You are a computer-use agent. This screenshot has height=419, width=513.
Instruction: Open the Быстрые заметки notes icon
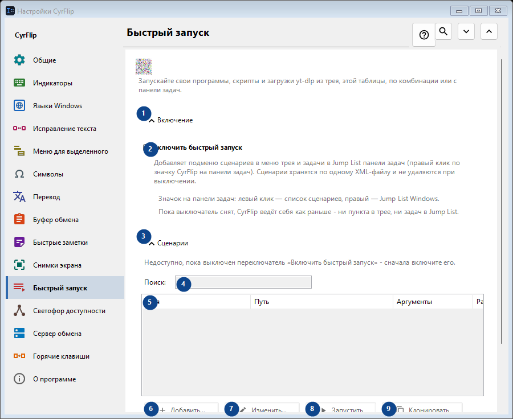(19, 242)
